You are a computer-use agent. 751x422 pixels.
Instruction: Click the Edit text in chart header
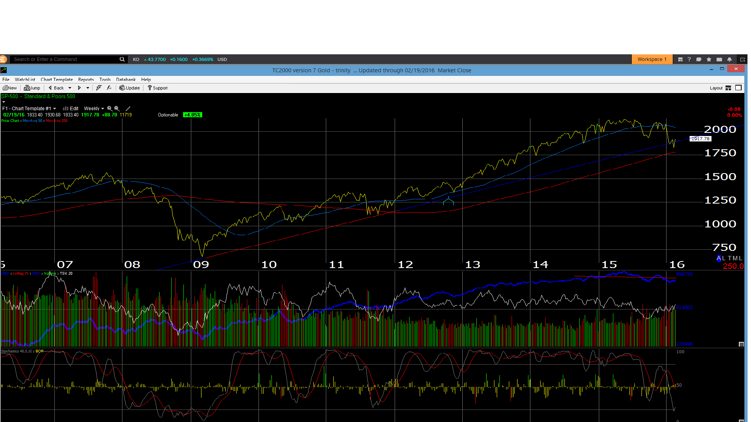click(x=74, y=109)
